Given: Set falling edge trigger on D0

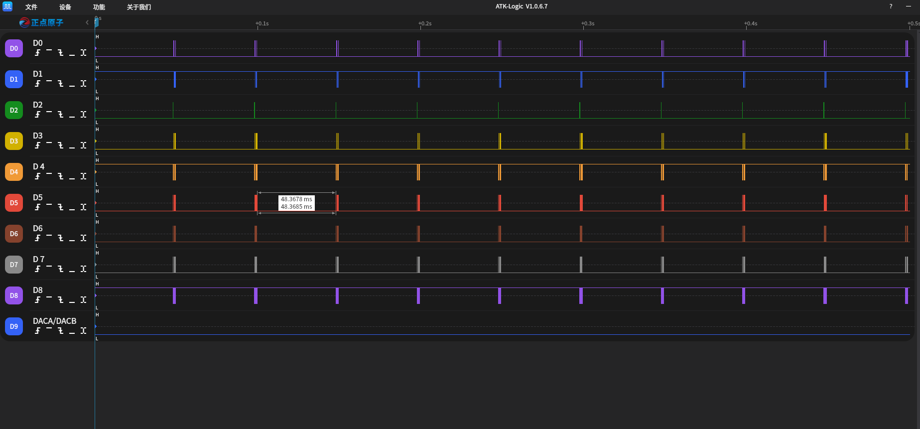Looking at the screenshot, I should tap(60, 53).
